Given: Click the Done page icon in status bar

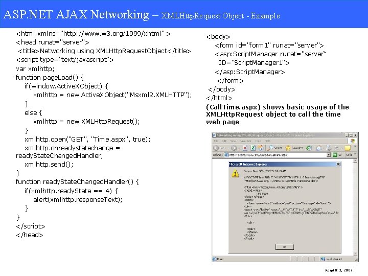Looking at the screenshot, I should pyautogui.click(x=214, y=259).
